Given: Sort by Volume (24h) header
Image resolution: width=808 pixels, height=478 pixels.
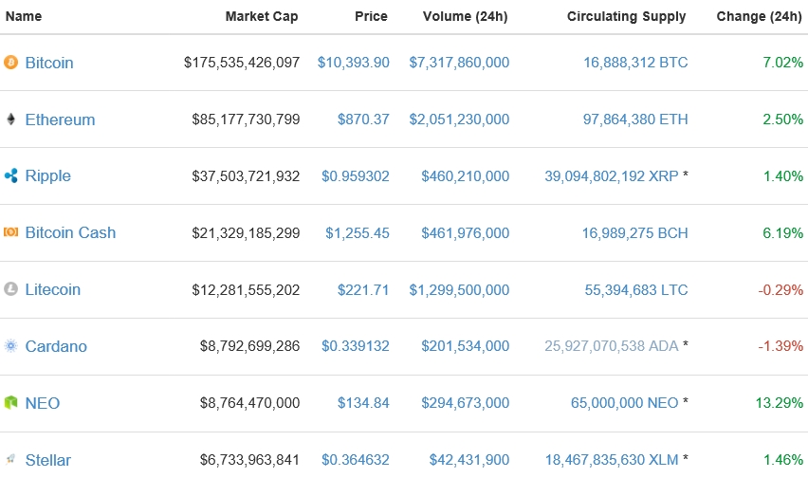Looking at the screenshot, I should (x=465, y=17).
